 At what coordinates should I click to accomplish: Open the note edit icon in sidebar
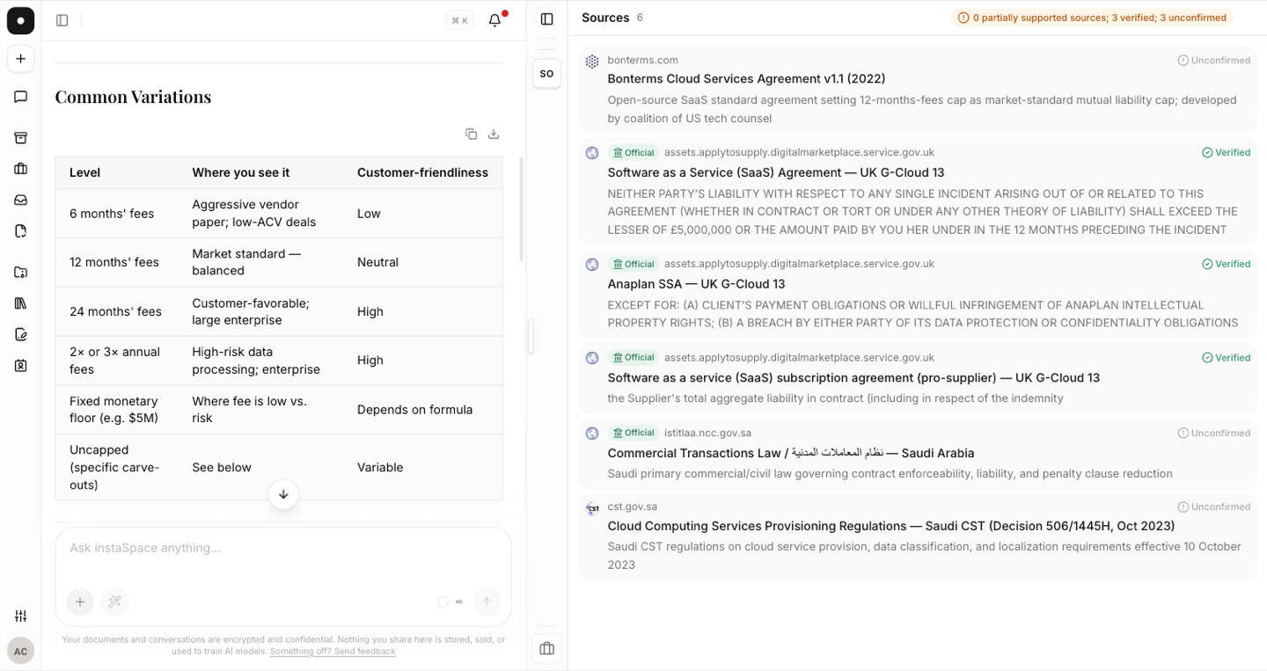pos(20,334)
